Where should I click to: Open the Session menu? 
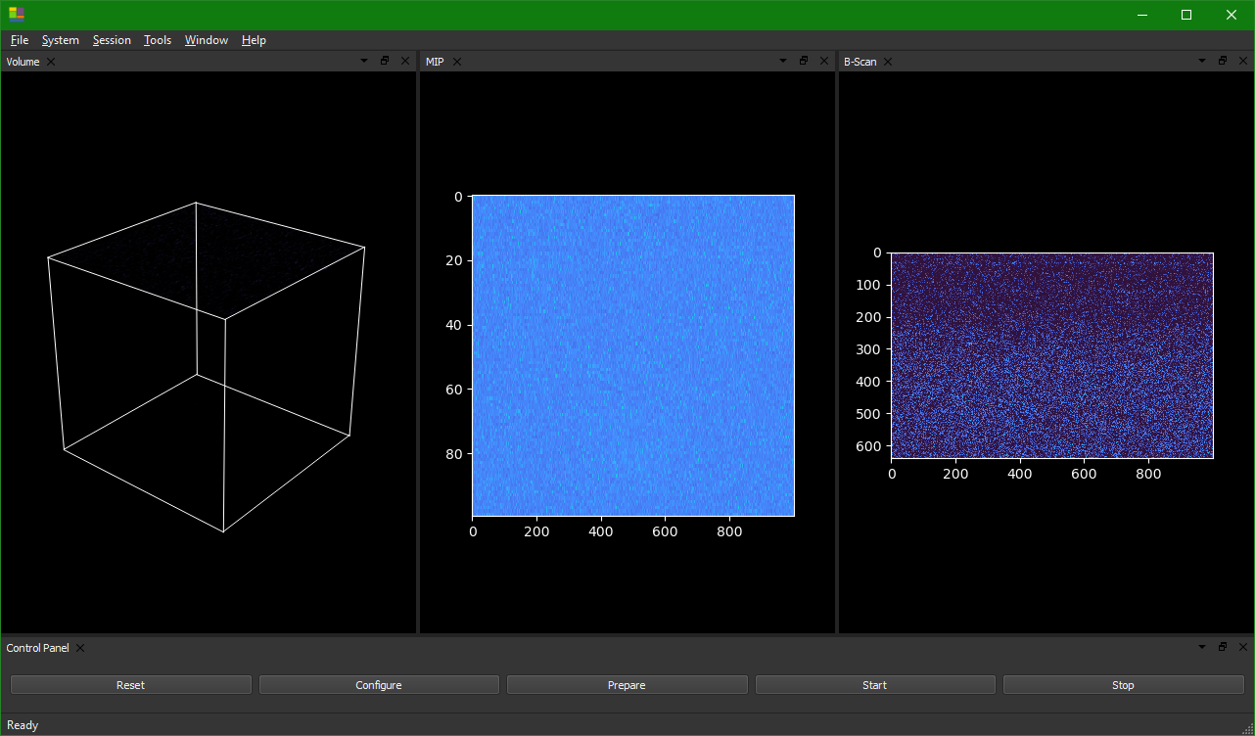(111, 40)
